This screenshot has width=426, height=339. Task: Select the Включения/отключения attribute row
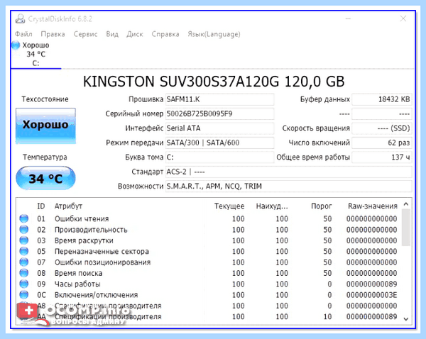pyautogui.click(x=209, y=295)
